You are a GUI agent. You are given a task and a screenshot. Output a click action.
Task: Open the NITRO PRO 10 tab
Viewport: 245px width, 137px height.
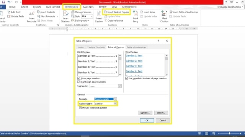point(129,7)
